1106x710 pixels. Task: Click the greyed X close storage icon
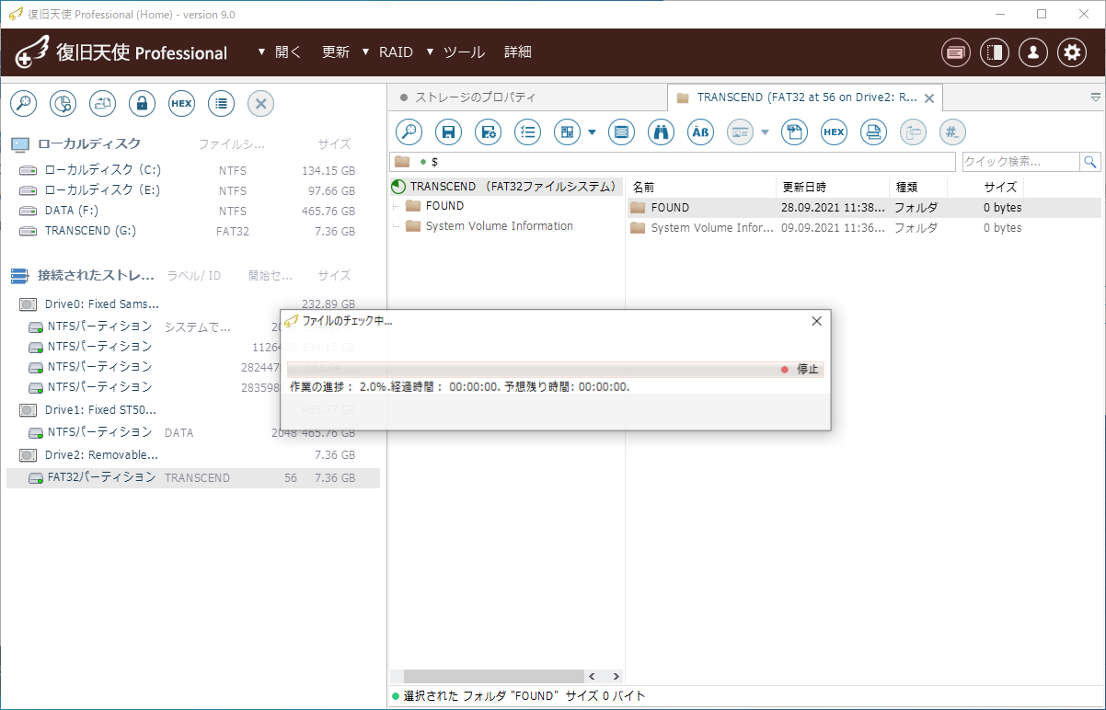260,104
